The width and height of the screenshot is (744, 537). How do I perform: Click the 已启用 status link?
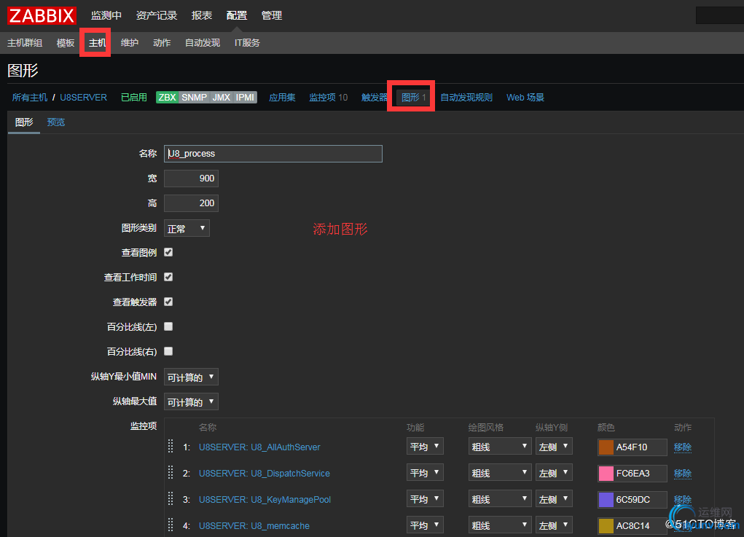click(x=134, y=97)
